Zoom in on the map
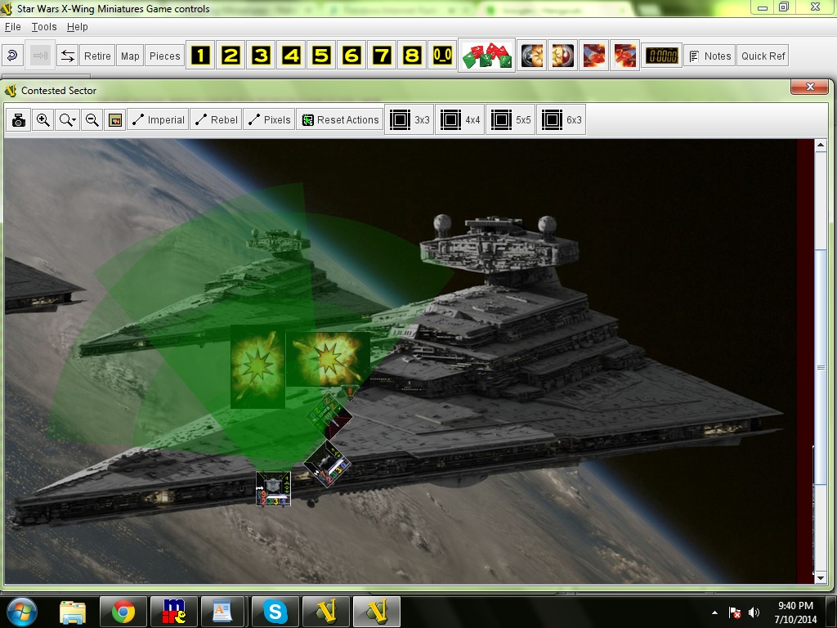 click(x=43, y=120)
